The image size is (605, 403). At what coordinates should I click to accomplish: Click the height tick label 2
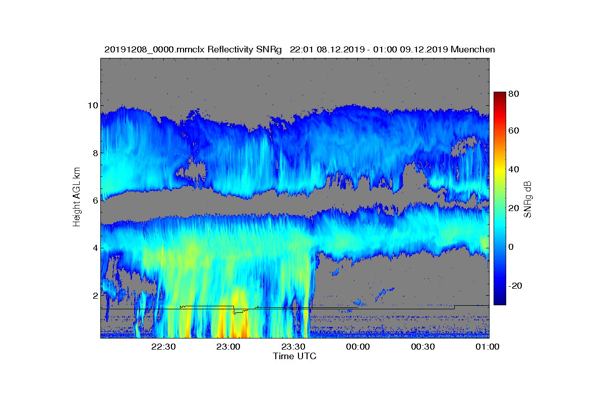[94, 295]
